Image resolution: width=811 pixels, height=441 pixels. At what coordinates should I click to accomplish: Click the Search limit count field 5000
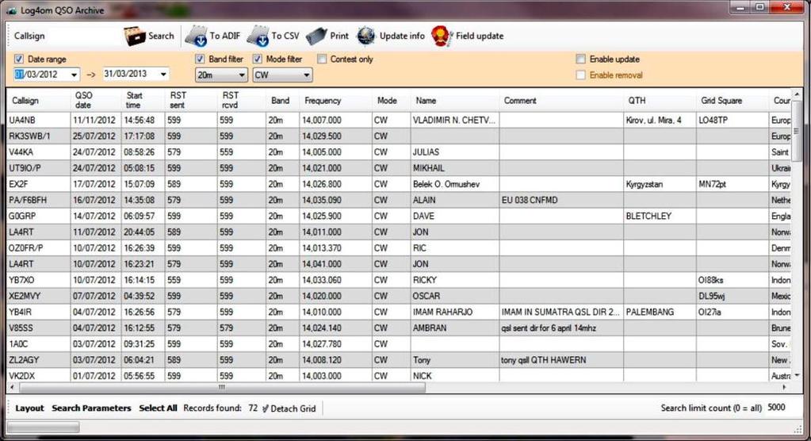tap(782, 408)
